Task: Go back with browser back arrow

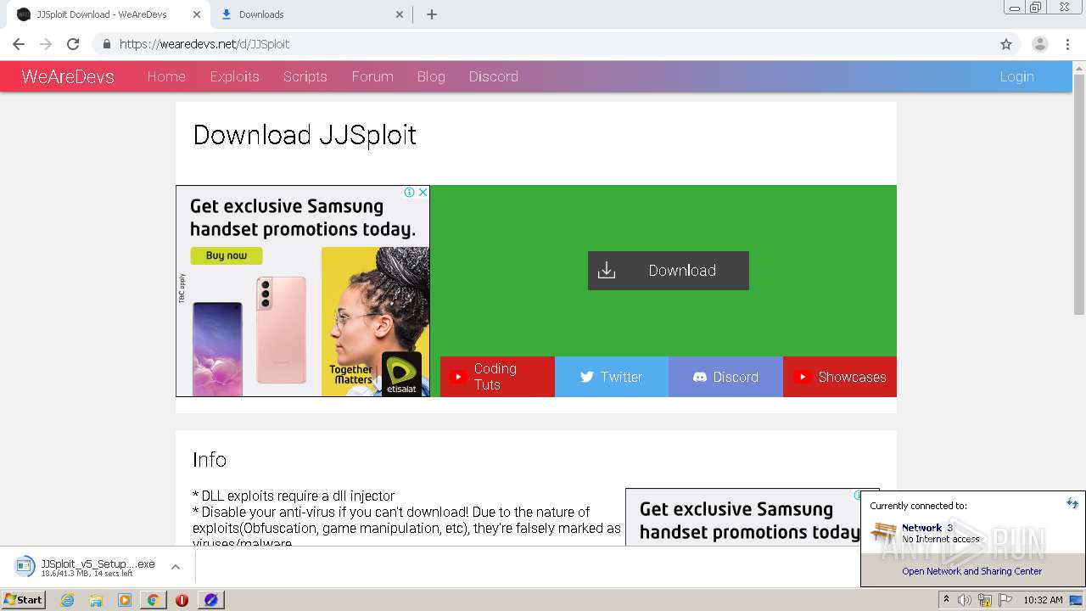Action: [19, 44]
